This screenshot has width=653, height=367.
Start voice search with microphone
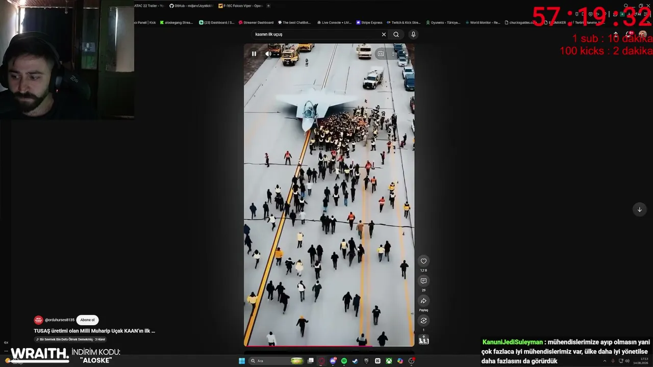(x=413, y=34)
